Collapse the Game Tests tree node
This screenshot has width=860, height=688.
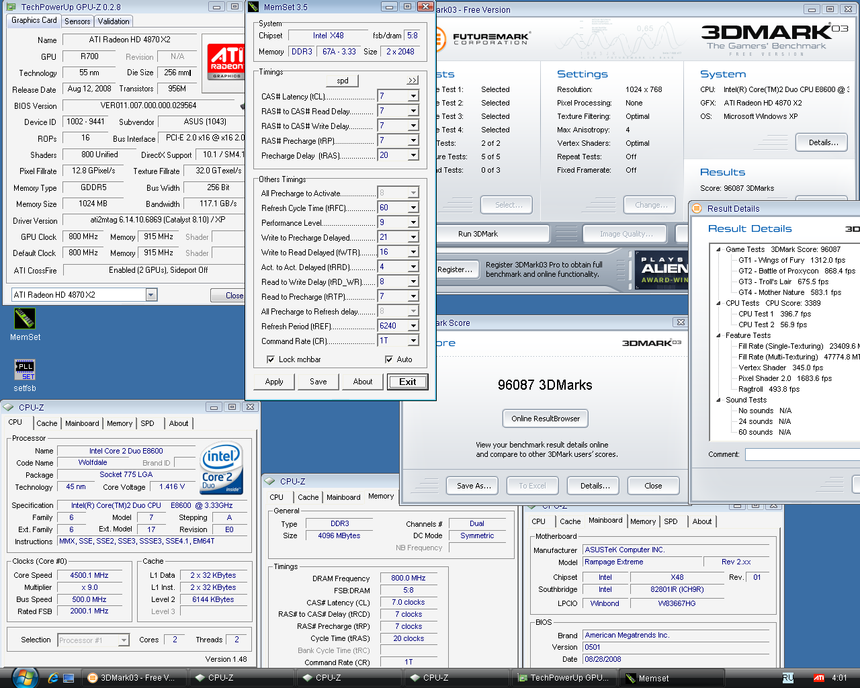coord(719,249)
